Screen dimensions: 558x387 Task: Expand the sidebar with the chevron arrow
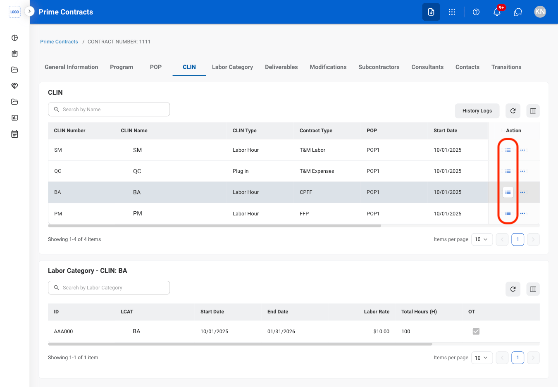pos(29,11)
